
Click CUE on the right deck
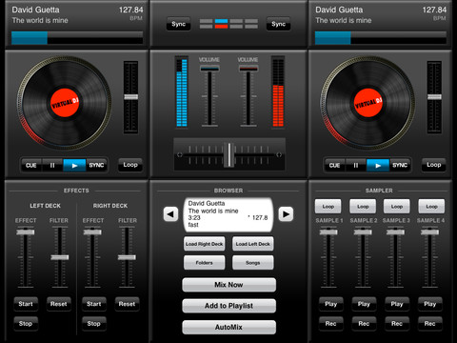click(x=334, y=166)
